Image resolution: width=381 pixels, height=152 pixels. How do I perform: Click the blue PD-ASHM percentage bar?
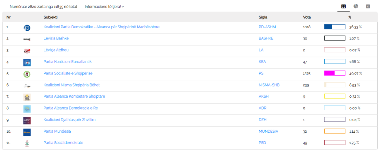click(x=334, y=27)
